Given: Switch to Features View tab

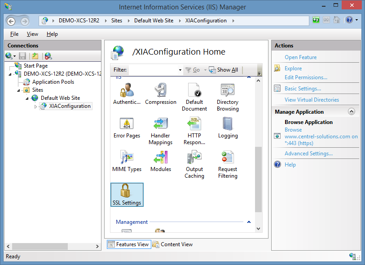Looking at the screenshot, I should (x=129, y=244).
